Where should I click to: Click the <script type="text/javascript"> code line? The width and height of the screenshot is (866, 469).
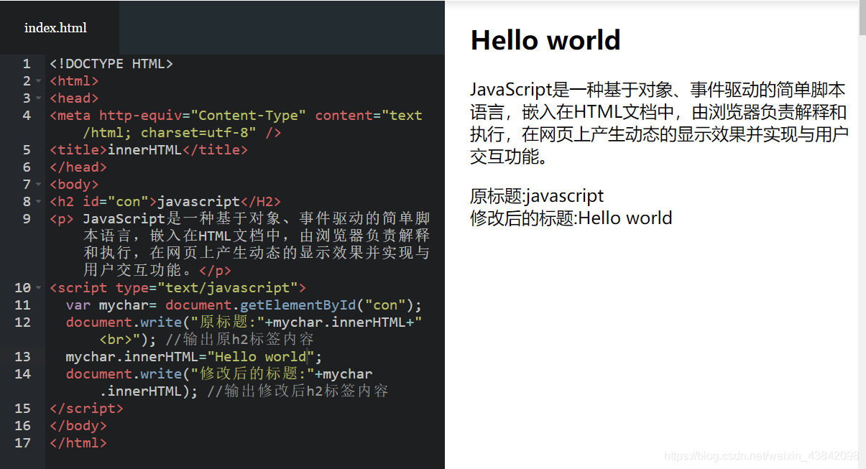click(178, 288)
